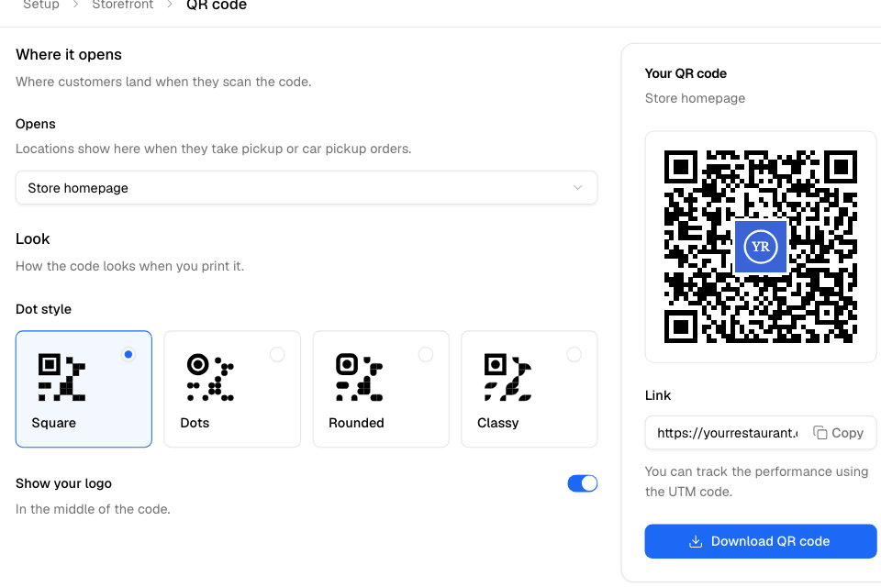Turn off the Show your logo switch
This screenshot has height=587, width=881.
click(582, 483)
